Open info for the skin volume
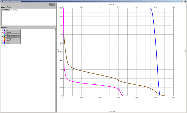 [6, 43]
